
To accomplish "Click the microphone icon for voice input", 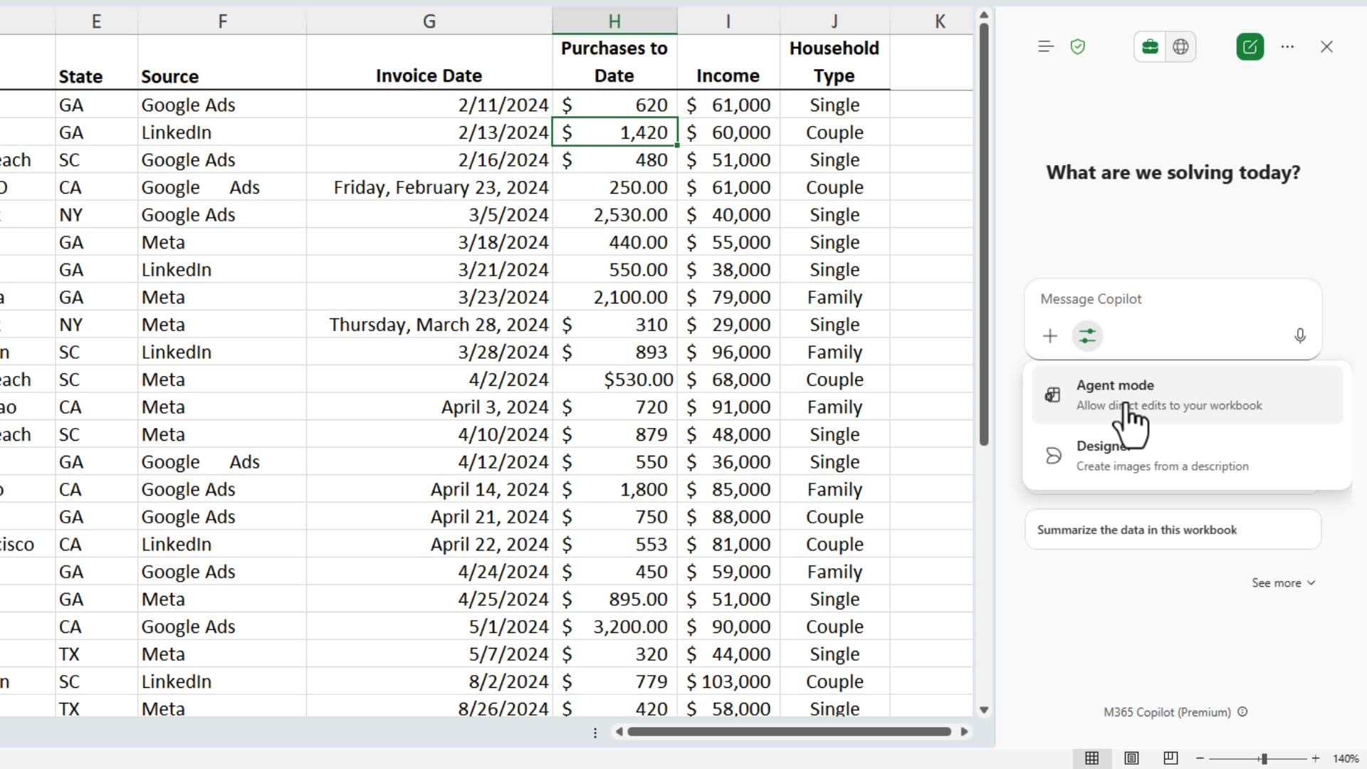I will coord(1299,335).
